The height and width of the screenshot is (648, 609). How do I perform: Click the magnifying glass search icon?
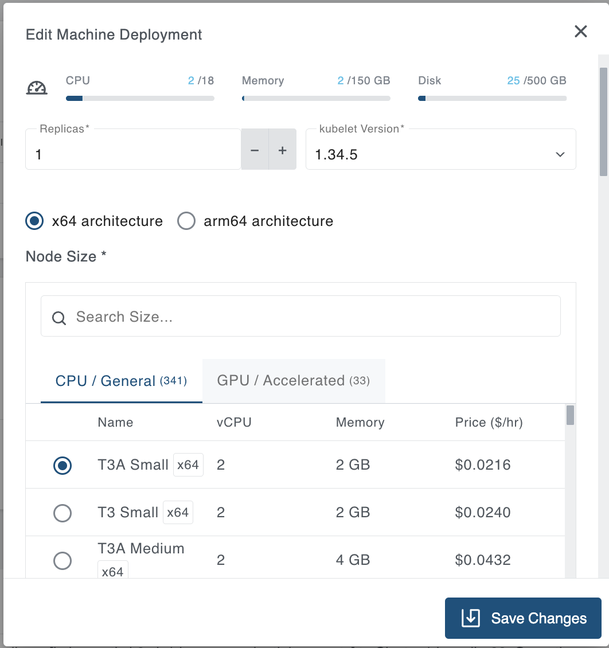pos(58,317)
